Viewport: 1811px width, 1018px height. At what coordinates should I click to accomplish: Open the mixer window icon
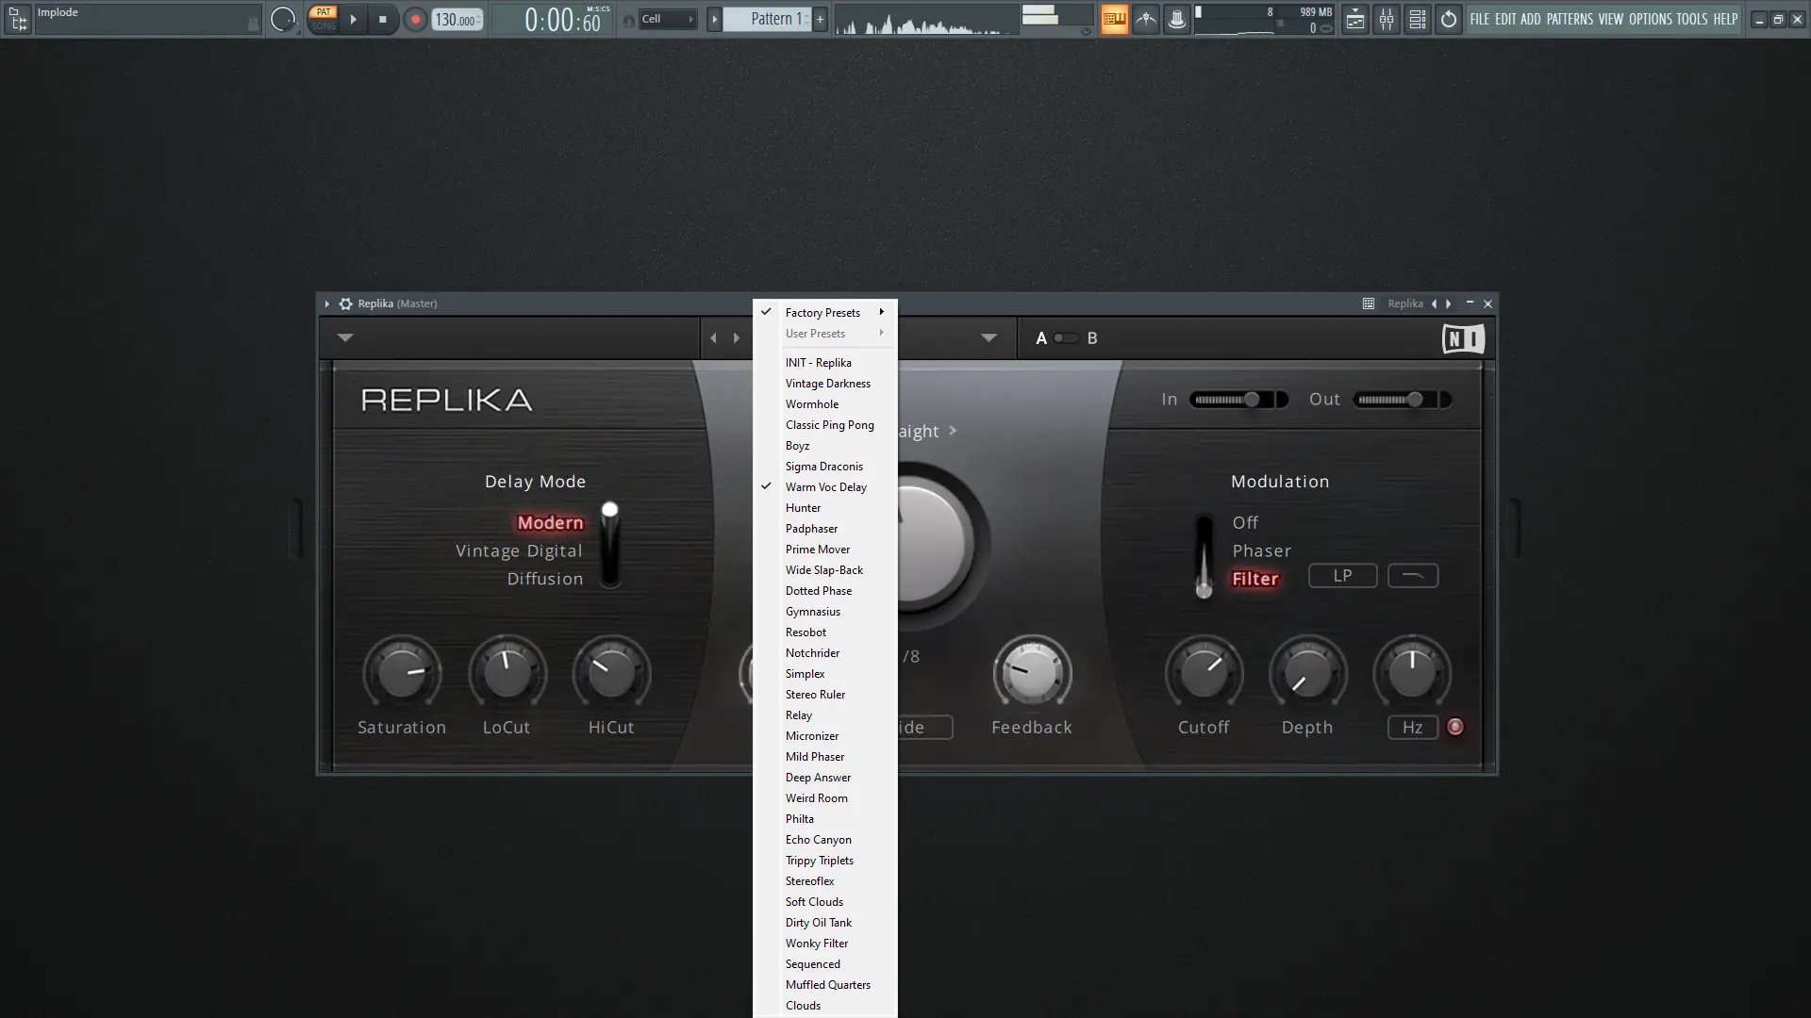click(1386, 19)
